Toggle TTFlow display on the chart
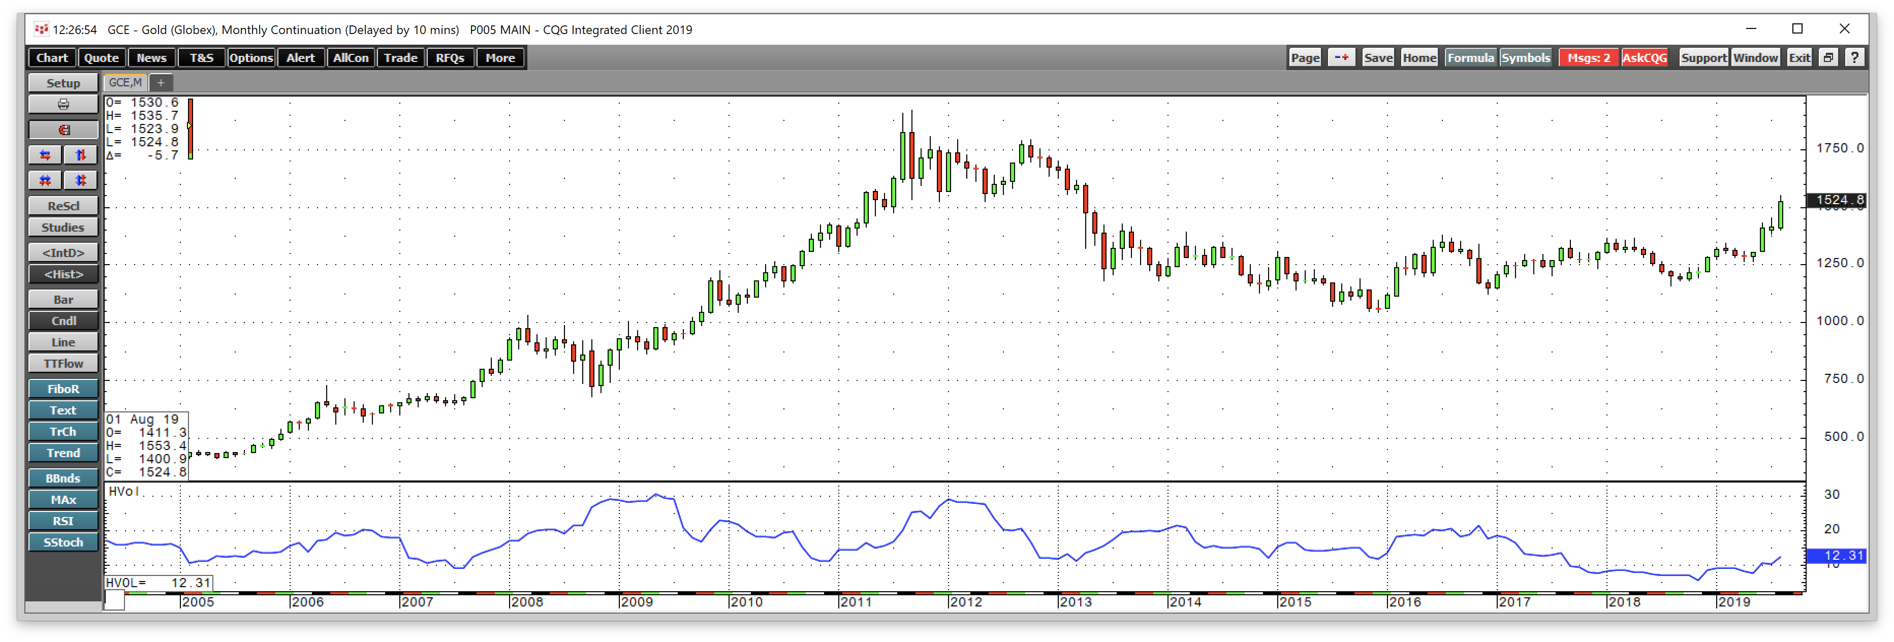Viewport: 1894px width, 642px height. point(62,363)
